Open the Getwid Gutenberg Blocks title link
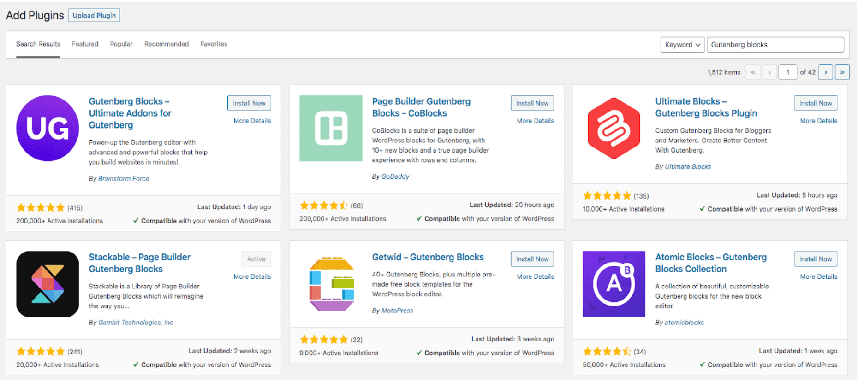Screen dimensions: 858x382 [428, 257]
